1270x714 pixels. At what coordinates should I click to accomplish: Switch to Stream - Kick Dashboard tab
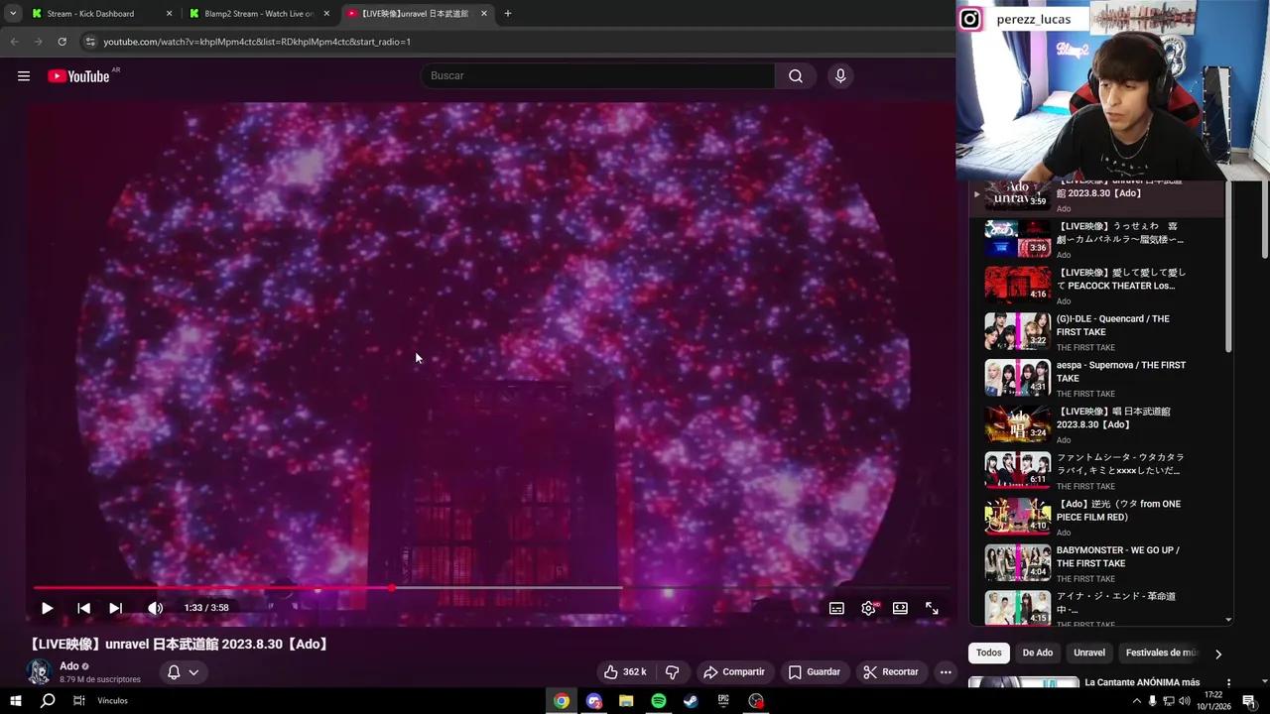[x=90, y=14]
